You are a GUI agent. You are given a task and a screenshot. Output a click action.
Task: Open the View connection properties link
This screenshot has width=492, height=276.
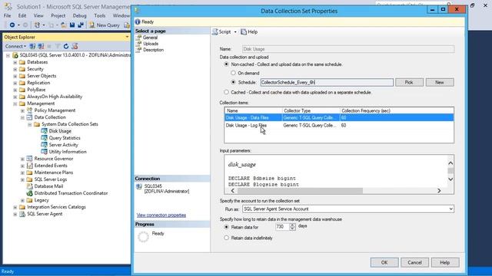point(161,215)
